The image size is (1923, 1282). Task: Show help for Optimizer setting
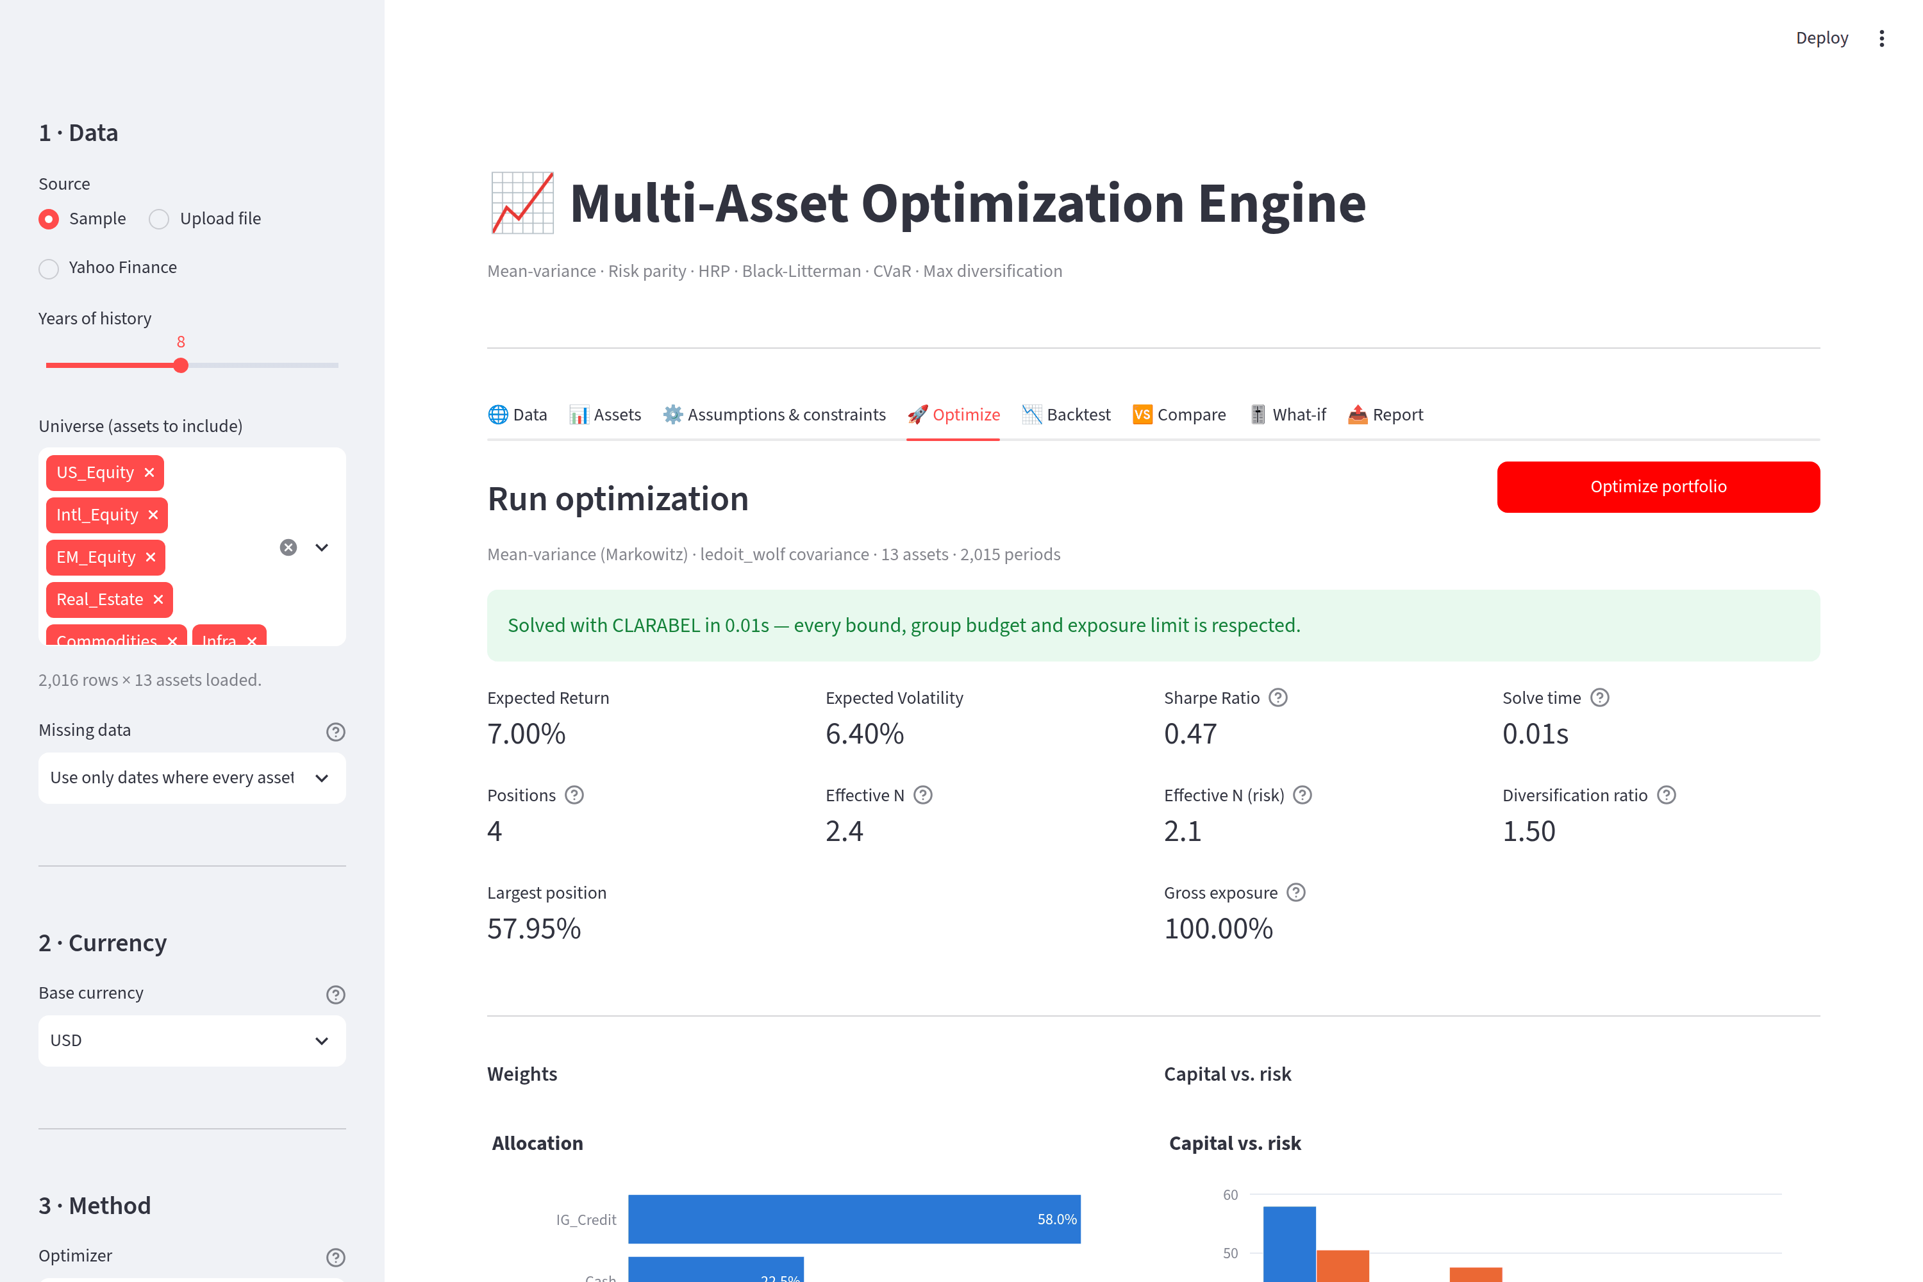[335, 1256]
